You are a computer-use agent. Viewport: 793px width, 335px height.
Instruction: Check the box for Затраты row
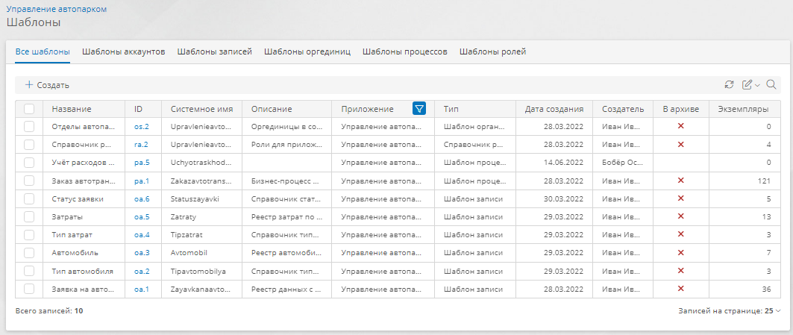pyautogui.click(x=29, y=216)
